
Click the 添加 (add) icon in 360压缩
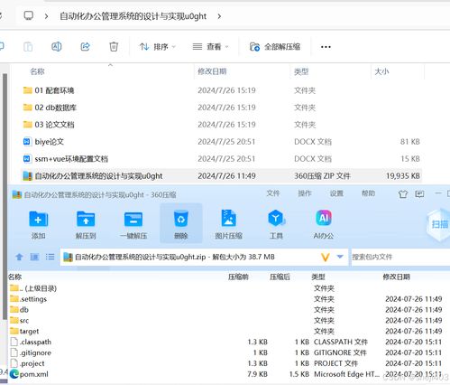coord(38,219)
